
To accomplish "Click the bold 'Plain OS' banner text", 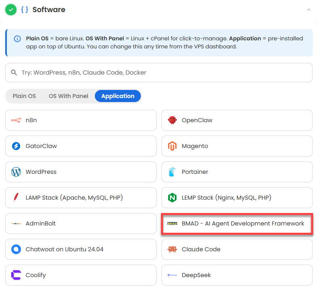I will pos(37,38).
